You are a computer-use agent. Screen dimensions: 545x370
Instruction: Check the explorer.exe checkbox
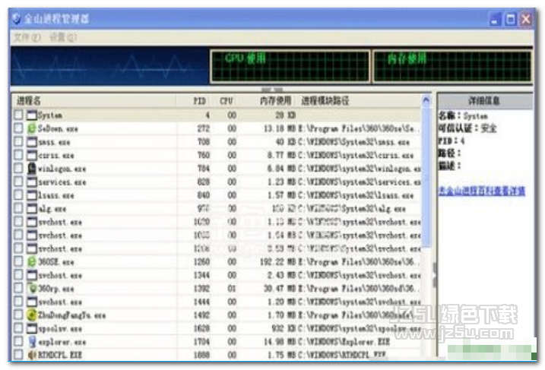pyautogui.click(x=18, y=341)
